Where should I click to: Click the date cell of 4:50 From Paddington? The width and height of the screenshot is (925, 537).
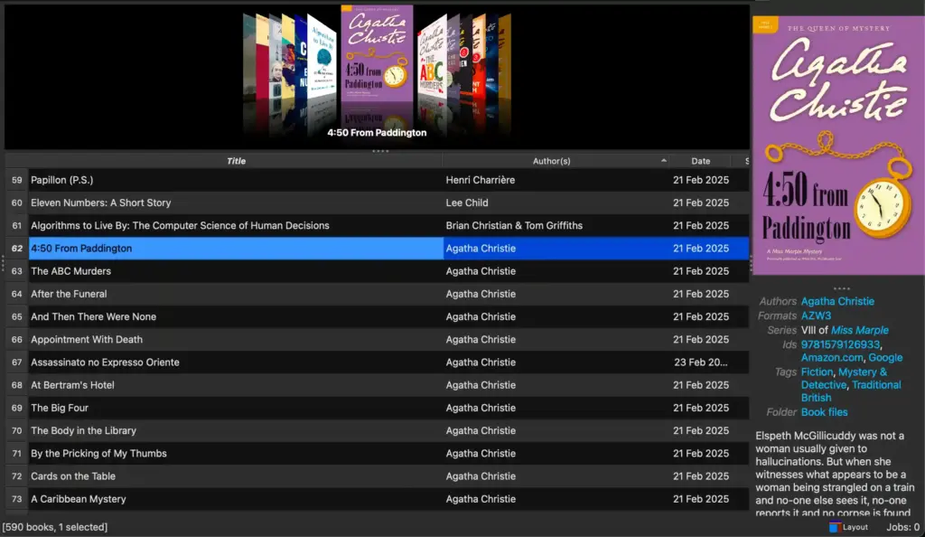(701, 249)
